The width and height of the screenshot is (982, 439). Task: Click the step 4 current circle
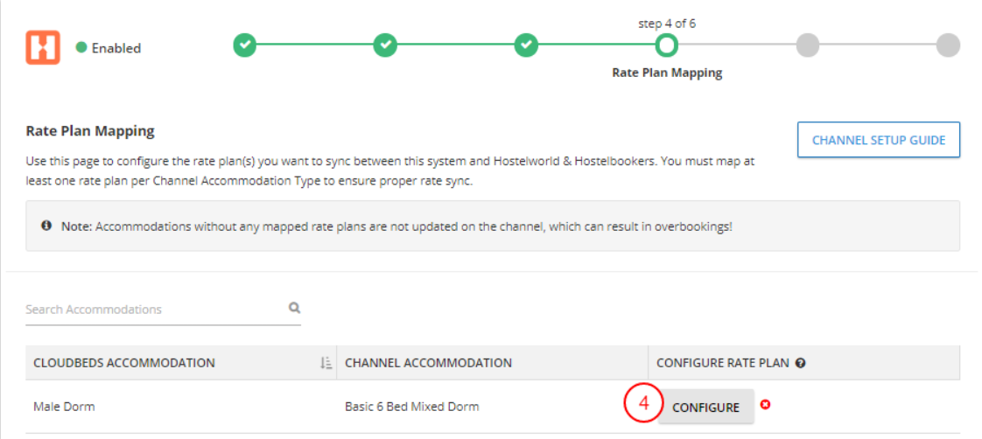(x=667, y=45)
